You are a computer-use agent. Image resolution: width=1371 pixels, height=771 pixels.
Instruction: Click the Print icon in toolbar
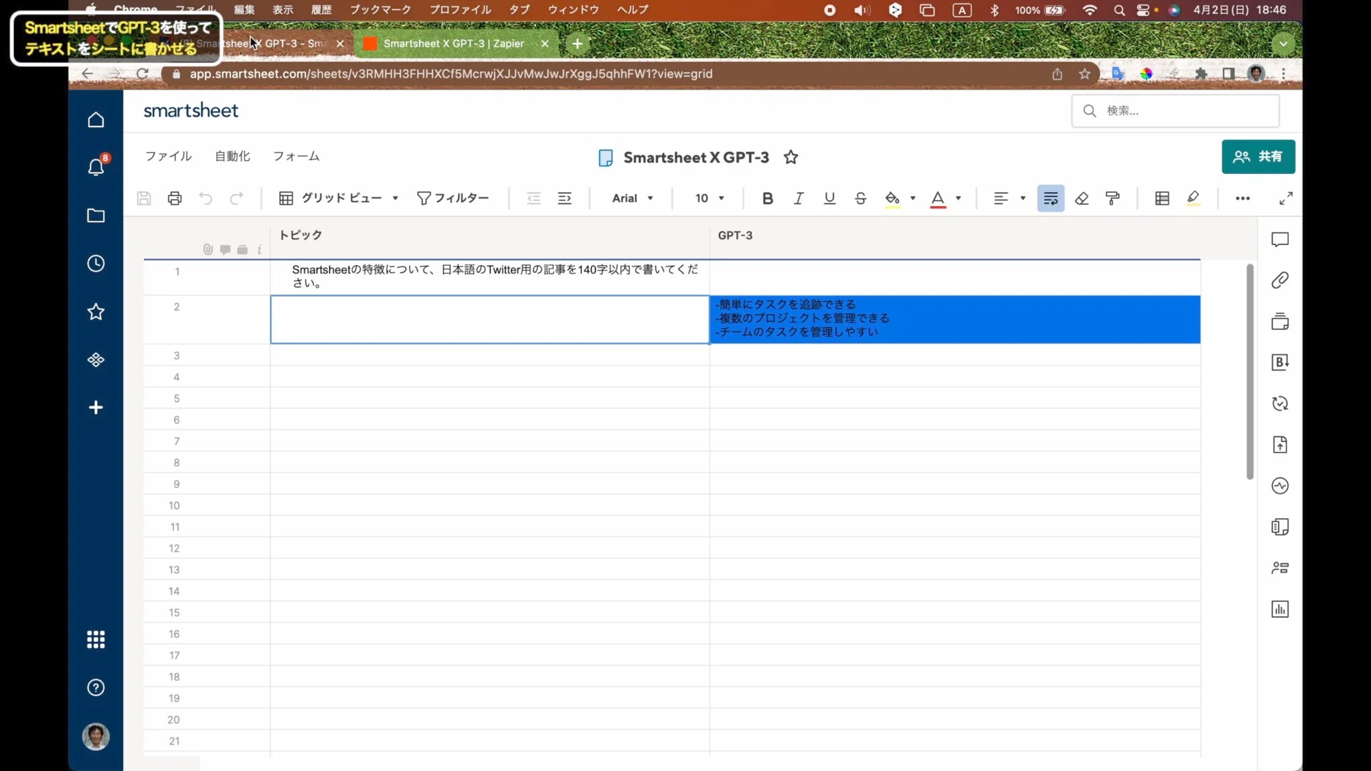175,198
